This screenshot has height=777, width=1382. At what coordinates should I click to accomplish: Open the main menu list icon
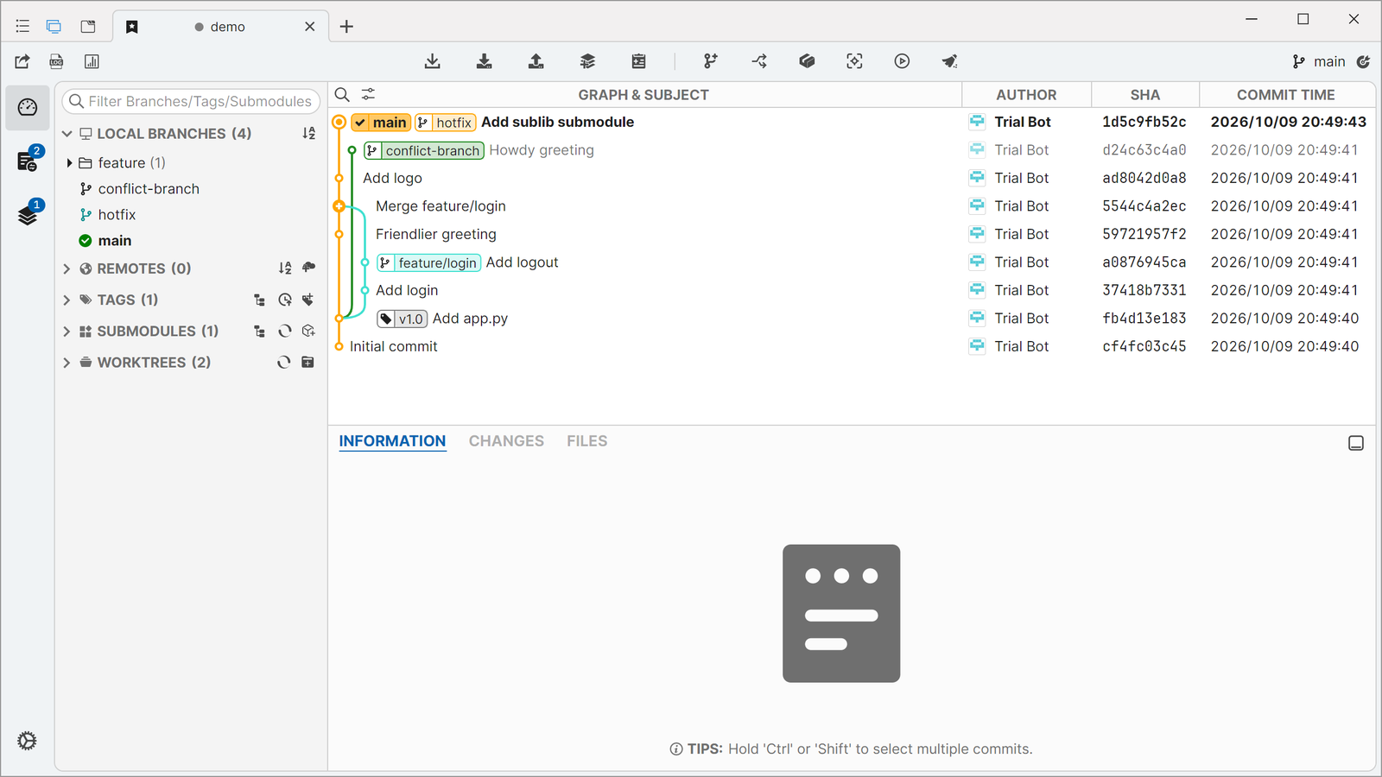pyautogui.click(x=22, y=27)
